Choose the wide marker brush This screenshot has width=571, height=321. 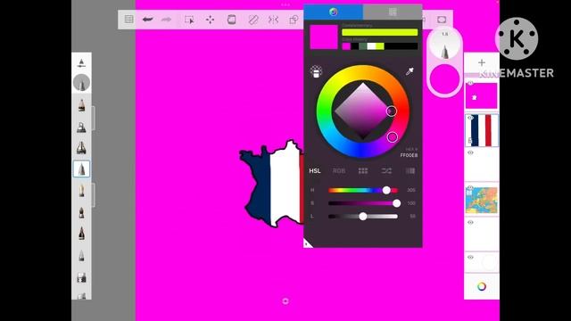click(81, 147)
